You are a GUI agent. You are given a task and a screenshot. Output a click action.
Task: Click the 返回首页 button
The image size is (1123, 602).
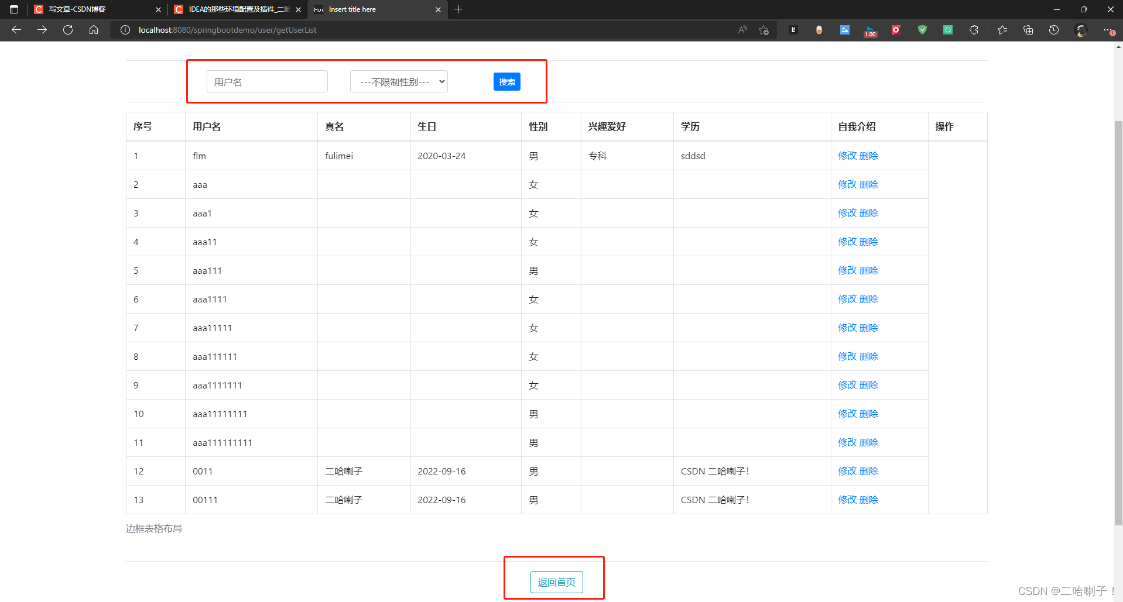point(556,582)
